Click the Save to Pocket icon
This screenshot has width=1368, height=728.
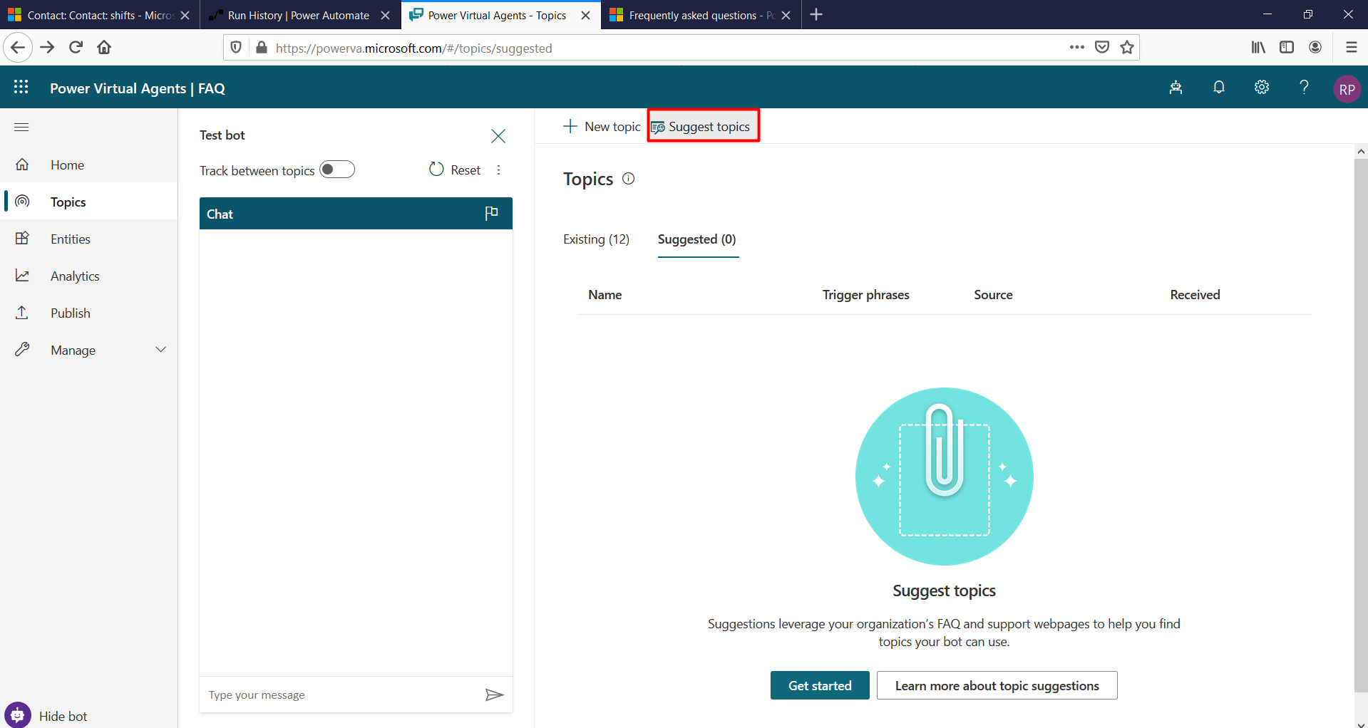tap(1102, 48)
